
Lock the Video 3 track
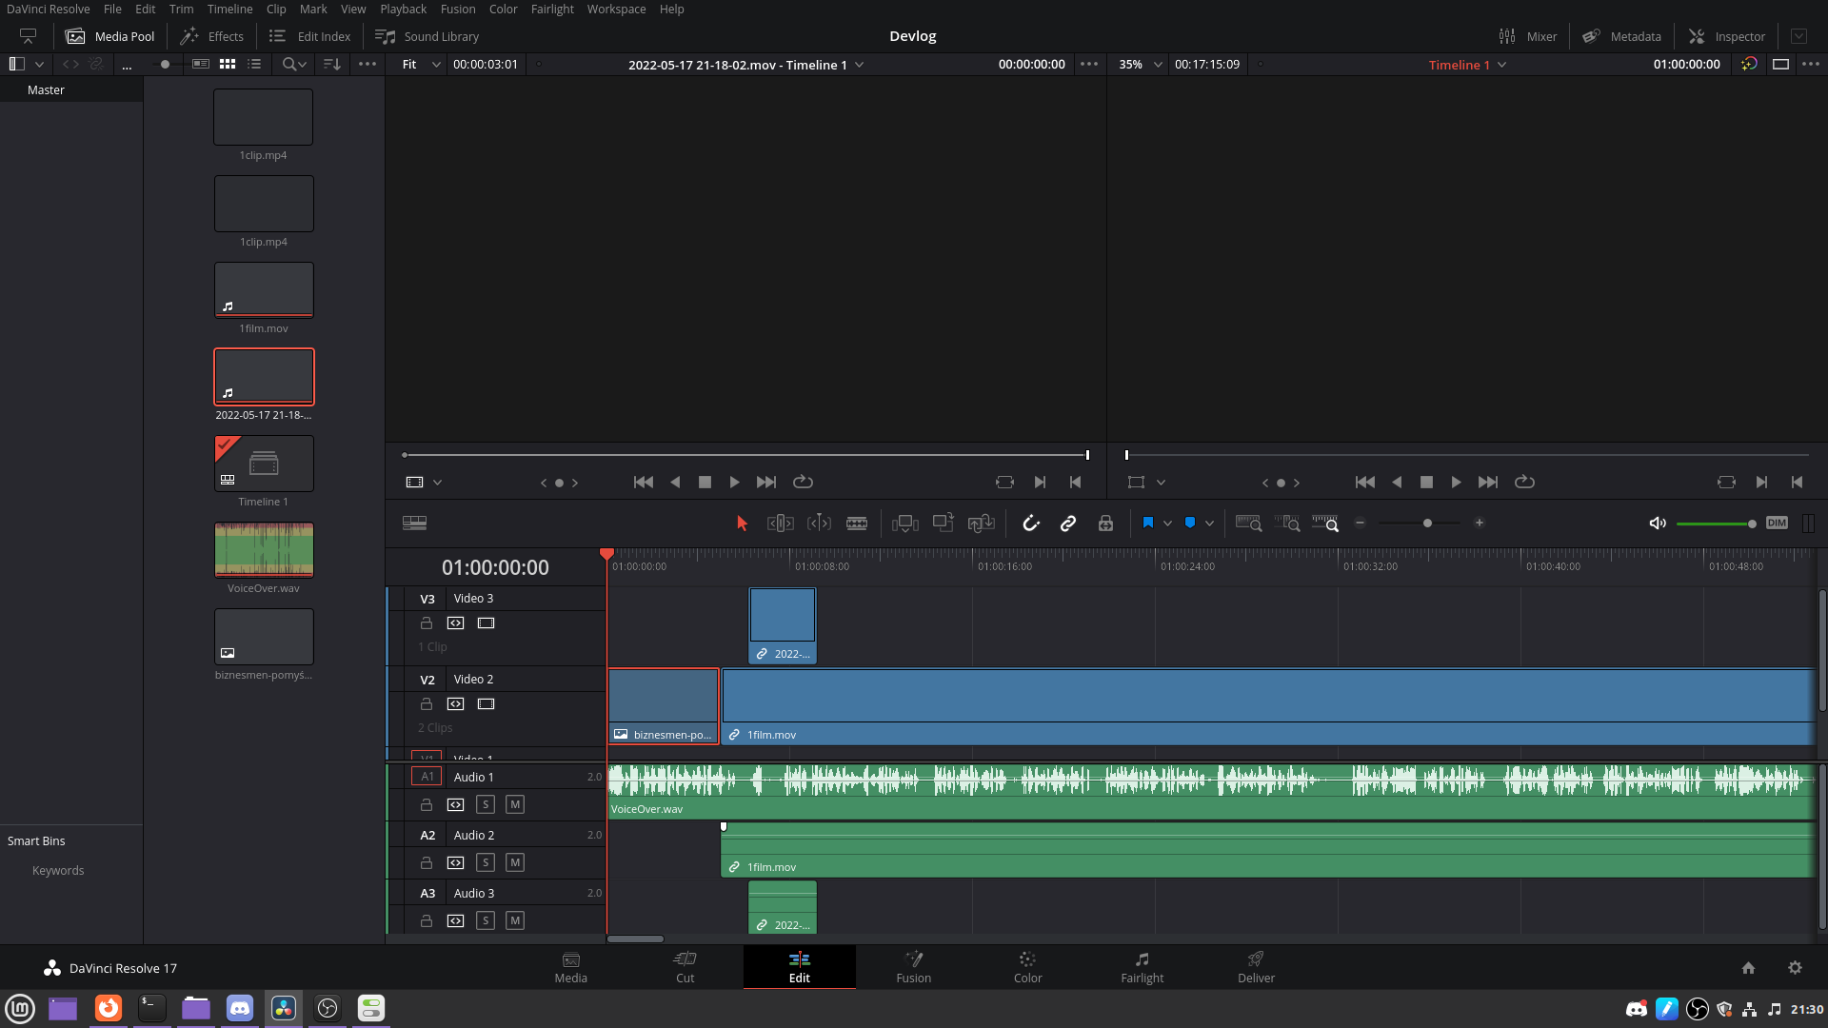tap(427, 623)
